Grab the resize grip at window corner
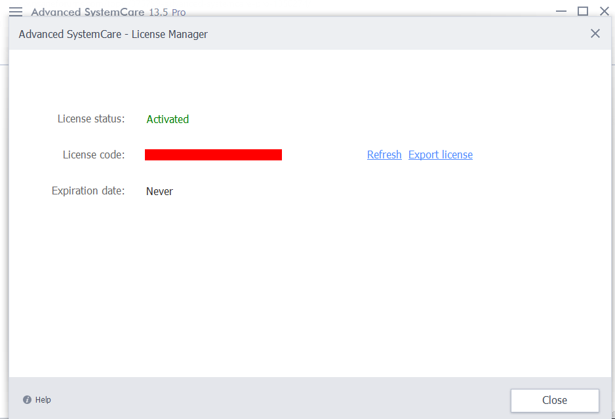This screenshot has width=615, height=419. point(612,416)
